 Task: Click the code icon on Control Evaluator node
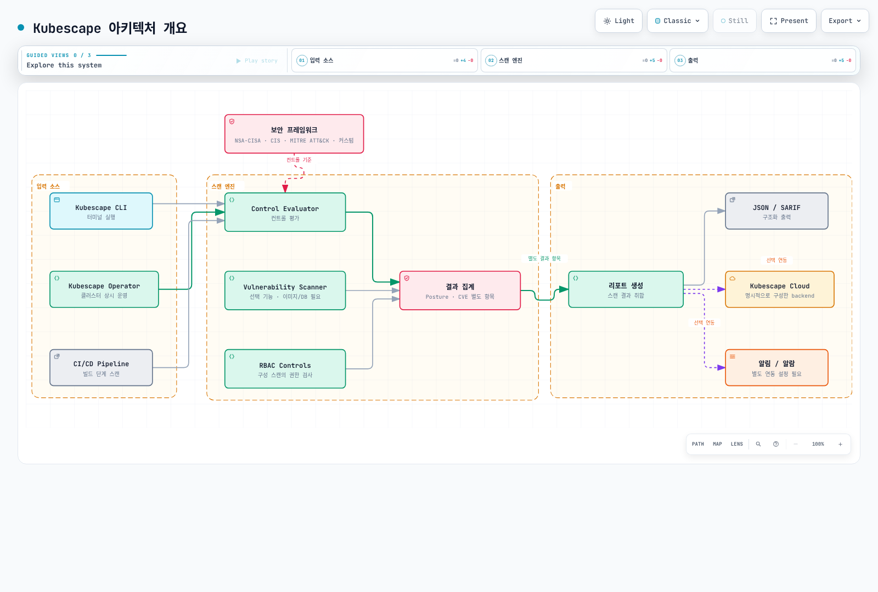[232, 200]
